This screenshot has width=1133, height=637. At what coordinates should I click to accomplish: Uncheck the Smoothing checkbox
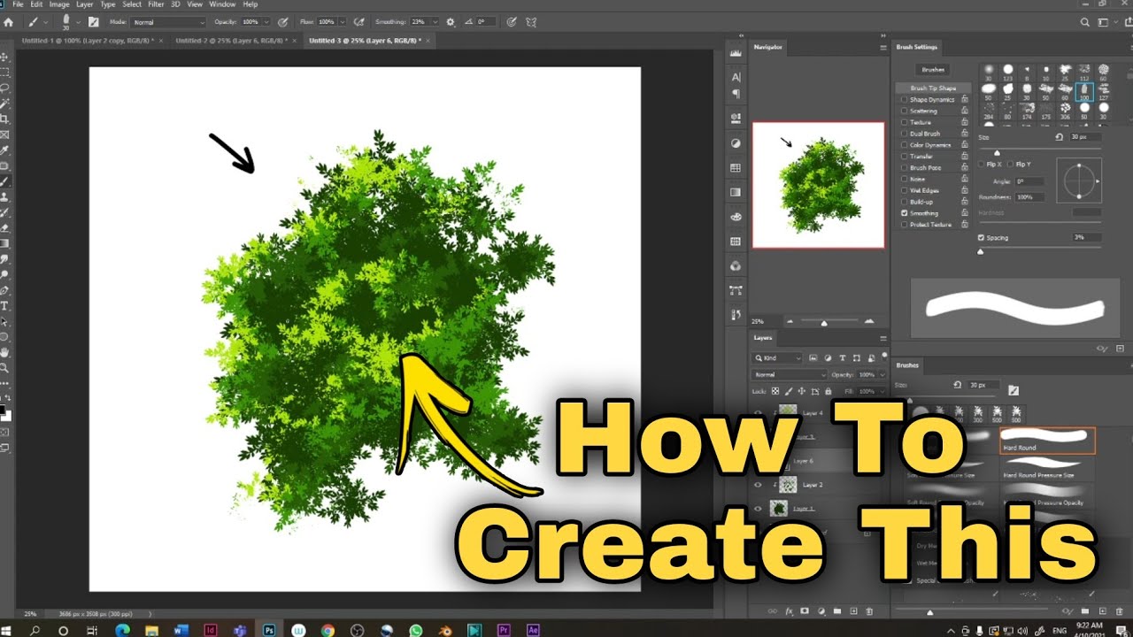point(904,213)
